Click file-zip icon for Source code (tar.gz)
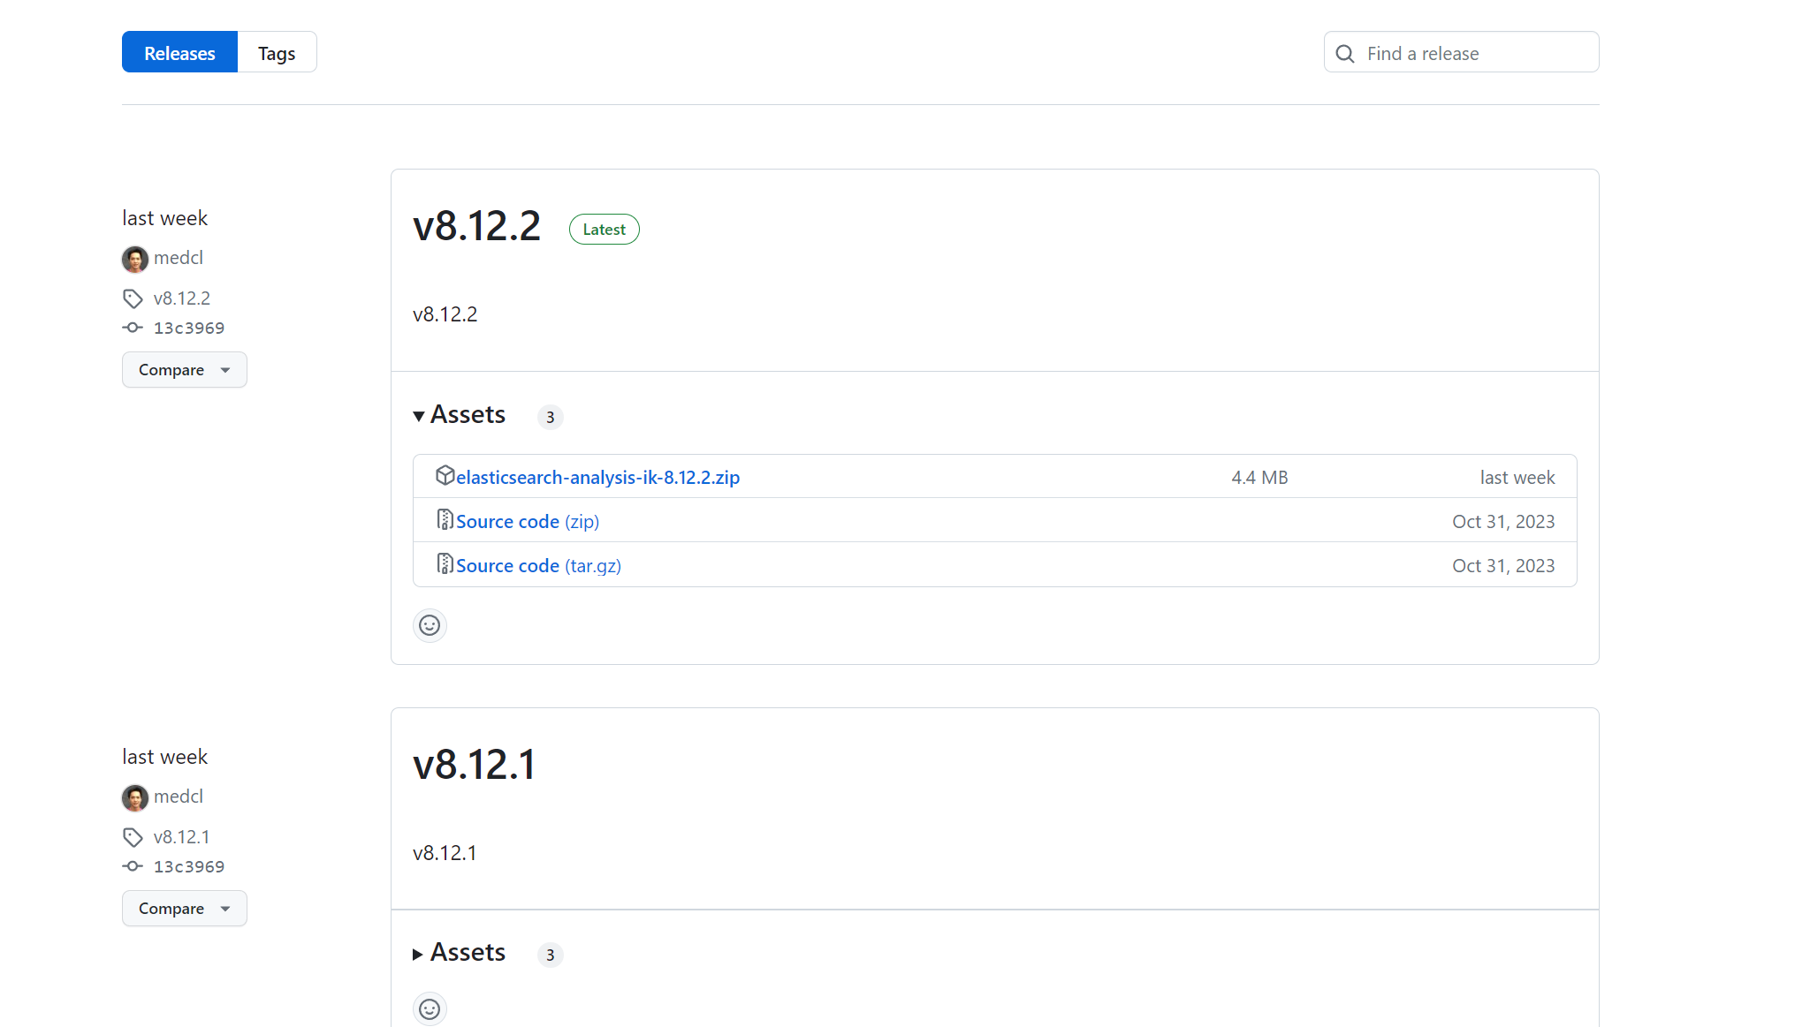This screenshot has width=1810, height=1027. [x=445, y=564]
